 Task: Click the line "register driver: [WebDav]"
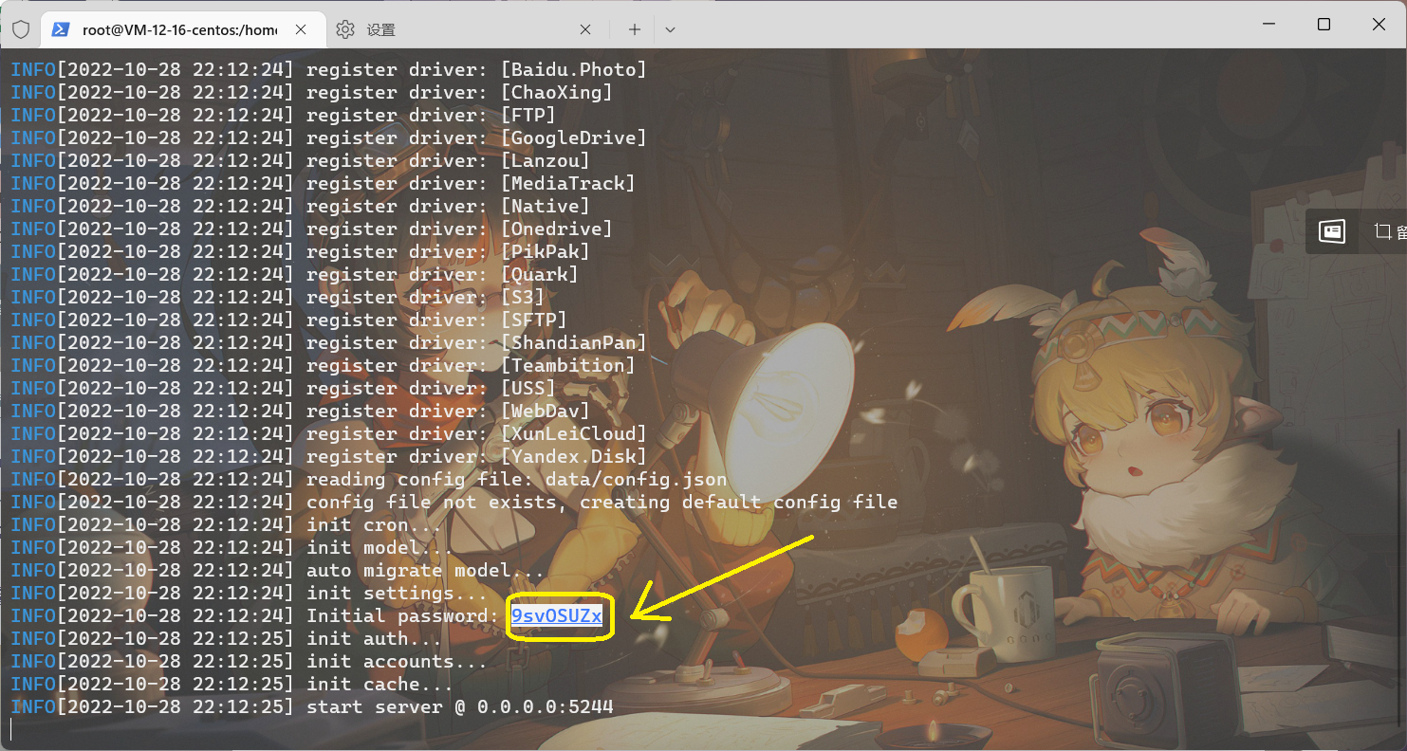click(x=449, y=412)
